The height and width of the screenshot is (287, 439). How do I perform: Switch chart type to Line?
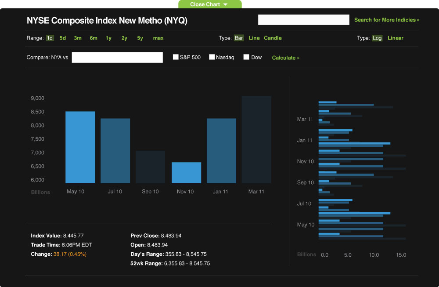tap(254, 38)
